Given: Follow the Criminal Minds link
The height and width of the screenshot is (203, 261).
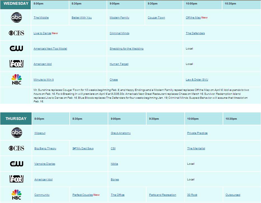Looking at the screenshot, I should point(119,33).
